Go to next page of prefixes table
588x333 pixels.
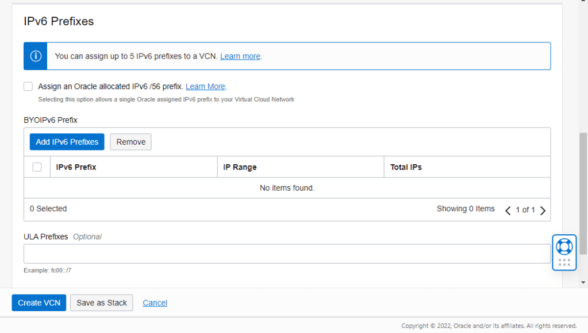pos(543,210)
